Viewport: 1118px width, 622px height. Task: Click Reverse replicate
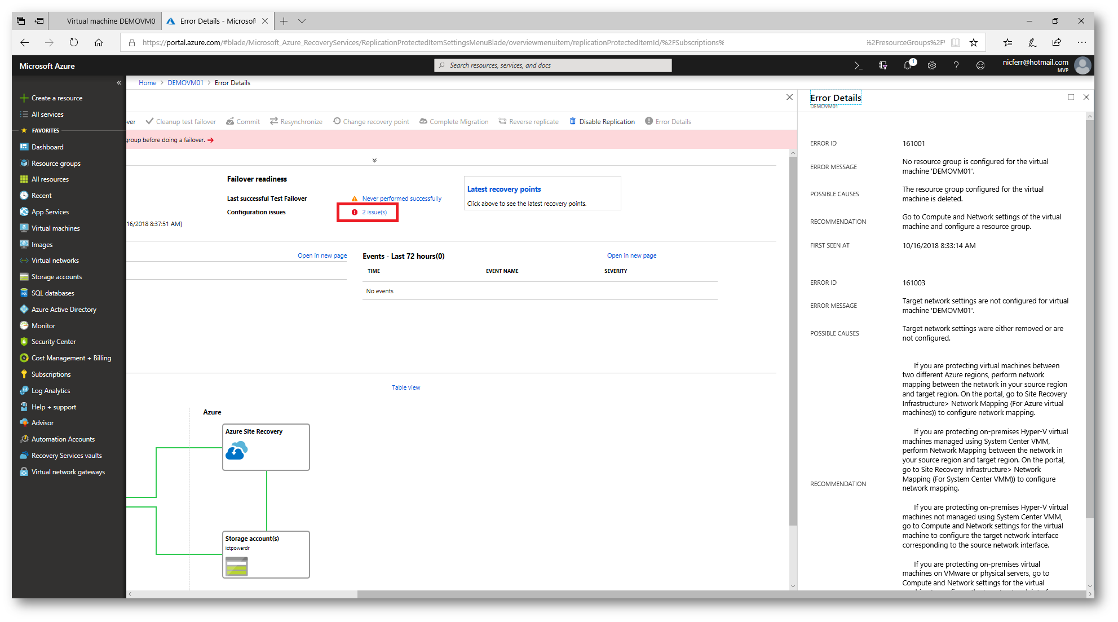point(529,122)
